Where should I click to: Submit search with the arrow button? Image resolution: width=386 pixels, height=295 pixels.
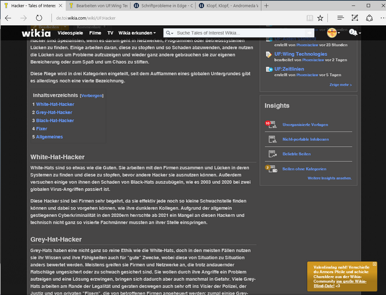tap(309, 33)
